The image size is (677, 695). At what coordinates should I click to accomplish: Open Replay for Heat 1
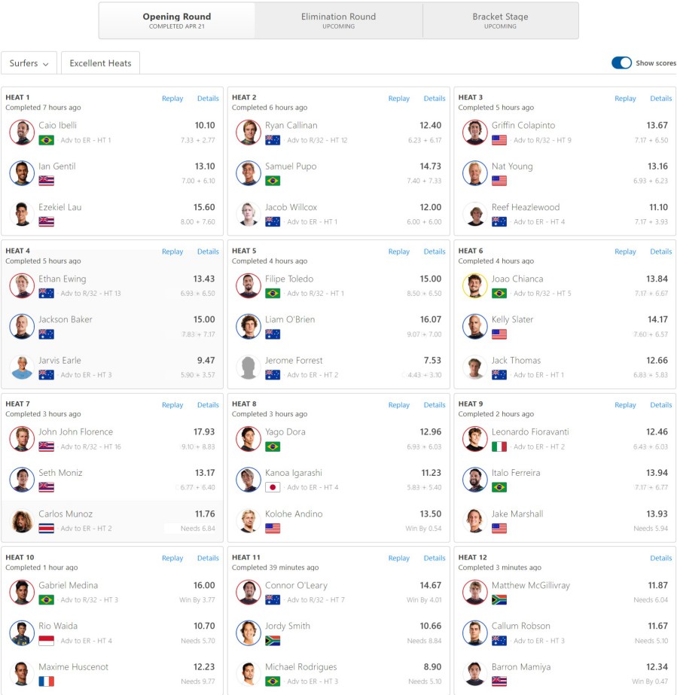point(172,99)
